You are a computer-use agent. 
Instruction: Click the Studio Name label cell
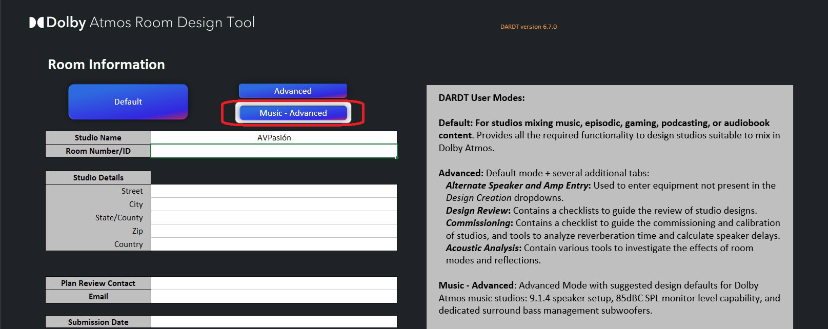click(x=98, y=137)
